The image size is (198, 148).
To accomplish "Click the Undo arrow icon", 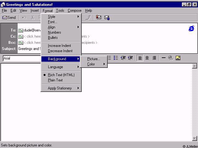I will coord(24,18).
